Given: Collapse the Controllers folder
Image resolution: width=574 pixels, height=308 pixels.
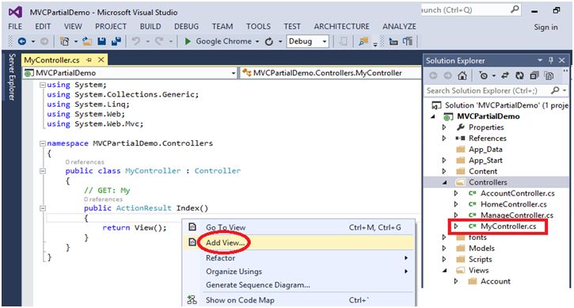Looking at the screenshot, I should pyautogui.click(x=444, y=182).
